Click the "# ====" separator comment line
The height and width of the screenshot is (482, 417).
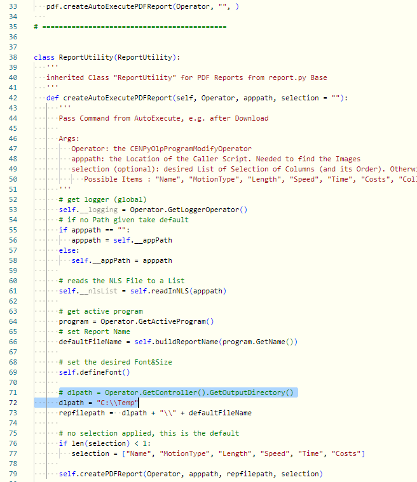pyautogui.click(x=130, y=27)
